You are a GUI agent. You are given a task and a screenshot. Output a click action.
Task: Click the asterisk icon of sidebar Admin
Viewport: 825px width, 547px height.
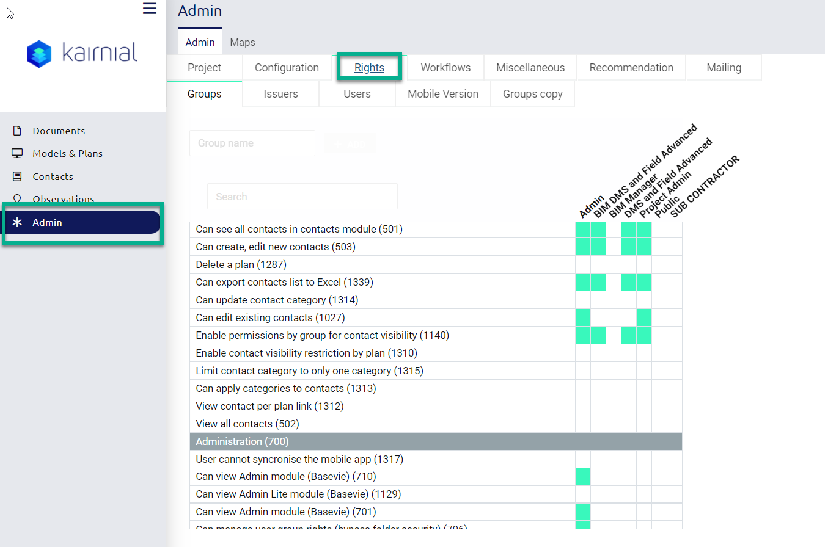tap(17, 222)
